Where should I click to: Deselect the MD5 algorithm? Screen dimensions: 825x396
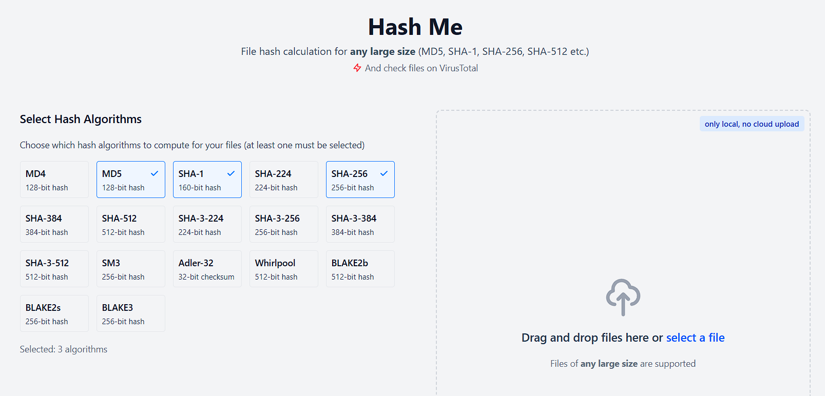point(130,179)
